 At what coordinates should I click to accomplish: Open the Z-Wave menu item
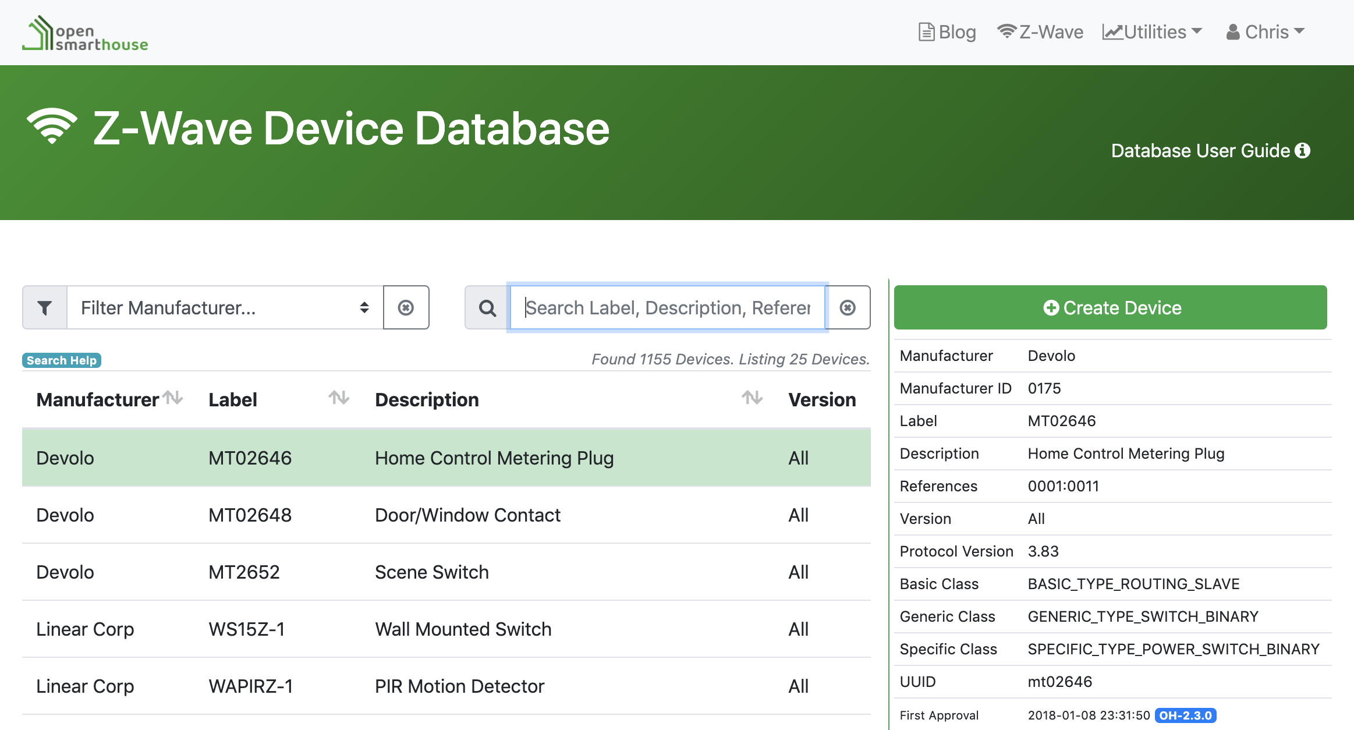[x=1040, y=32]
